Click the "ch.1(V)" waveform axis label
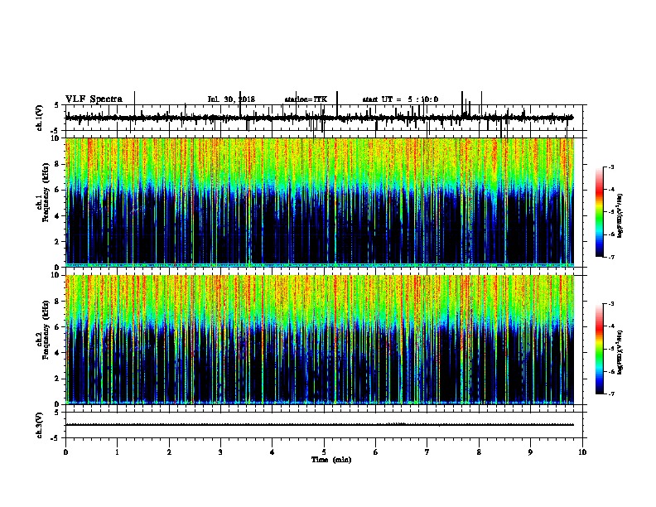Image resolution: width=656 pixels, height=507 pixels. [x=40, y=118]
